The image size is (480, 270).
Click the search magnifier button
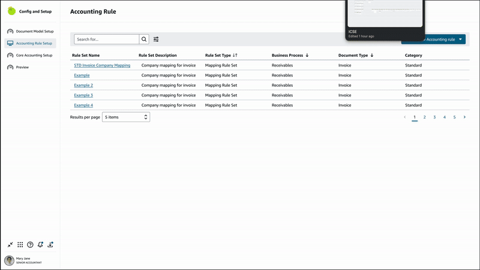pos(144,39)
